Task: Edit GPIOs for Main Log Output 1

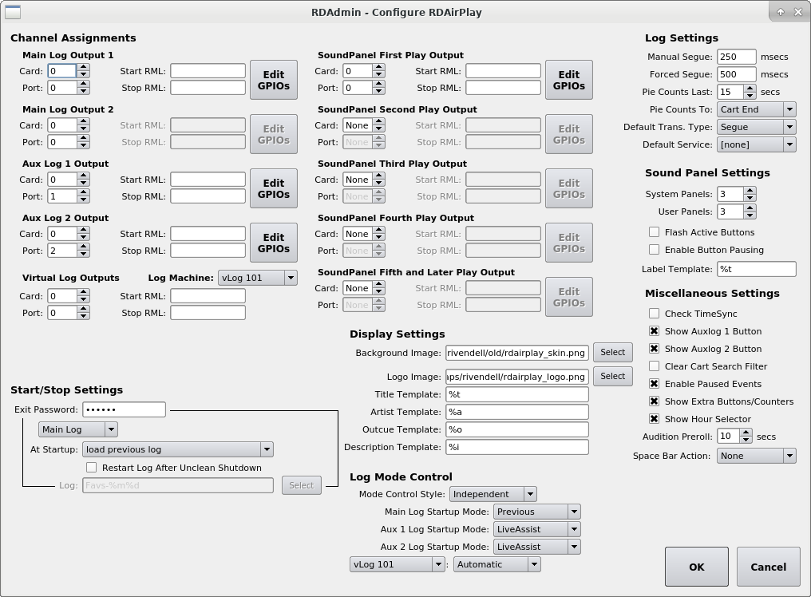Action: (274, 80)
